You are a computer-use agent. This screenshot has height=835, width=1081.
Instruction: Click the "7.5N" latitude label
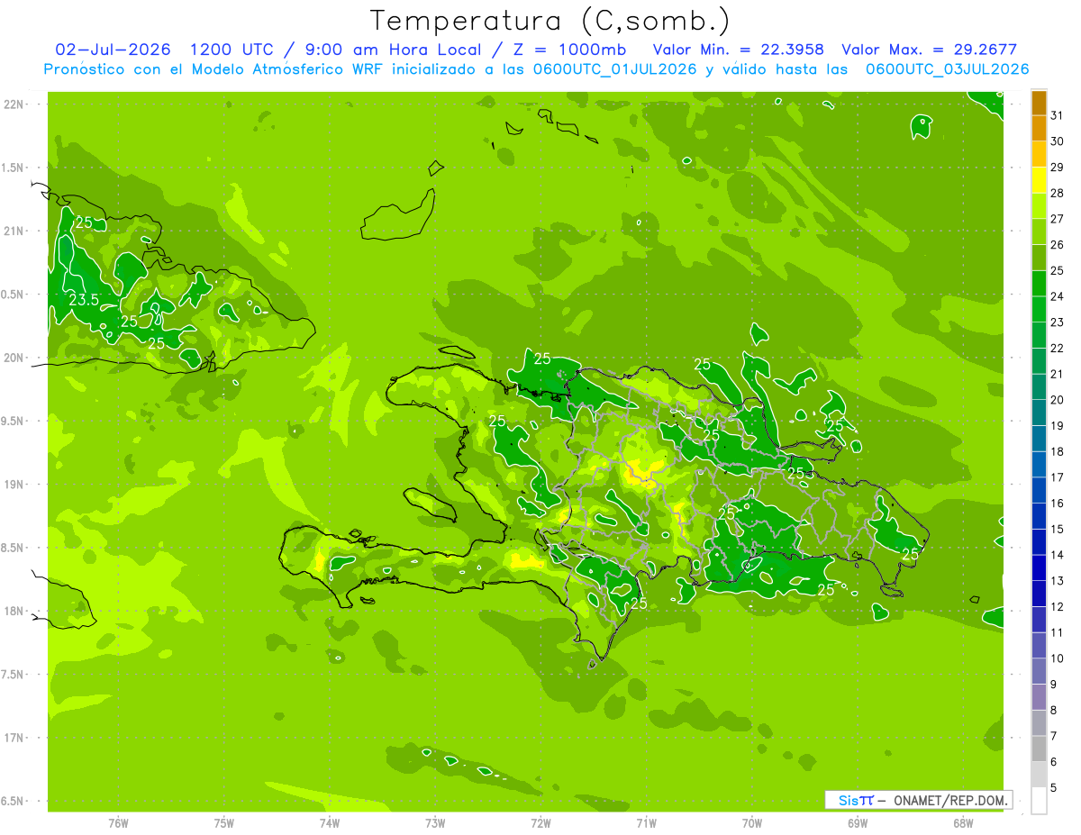14,675
